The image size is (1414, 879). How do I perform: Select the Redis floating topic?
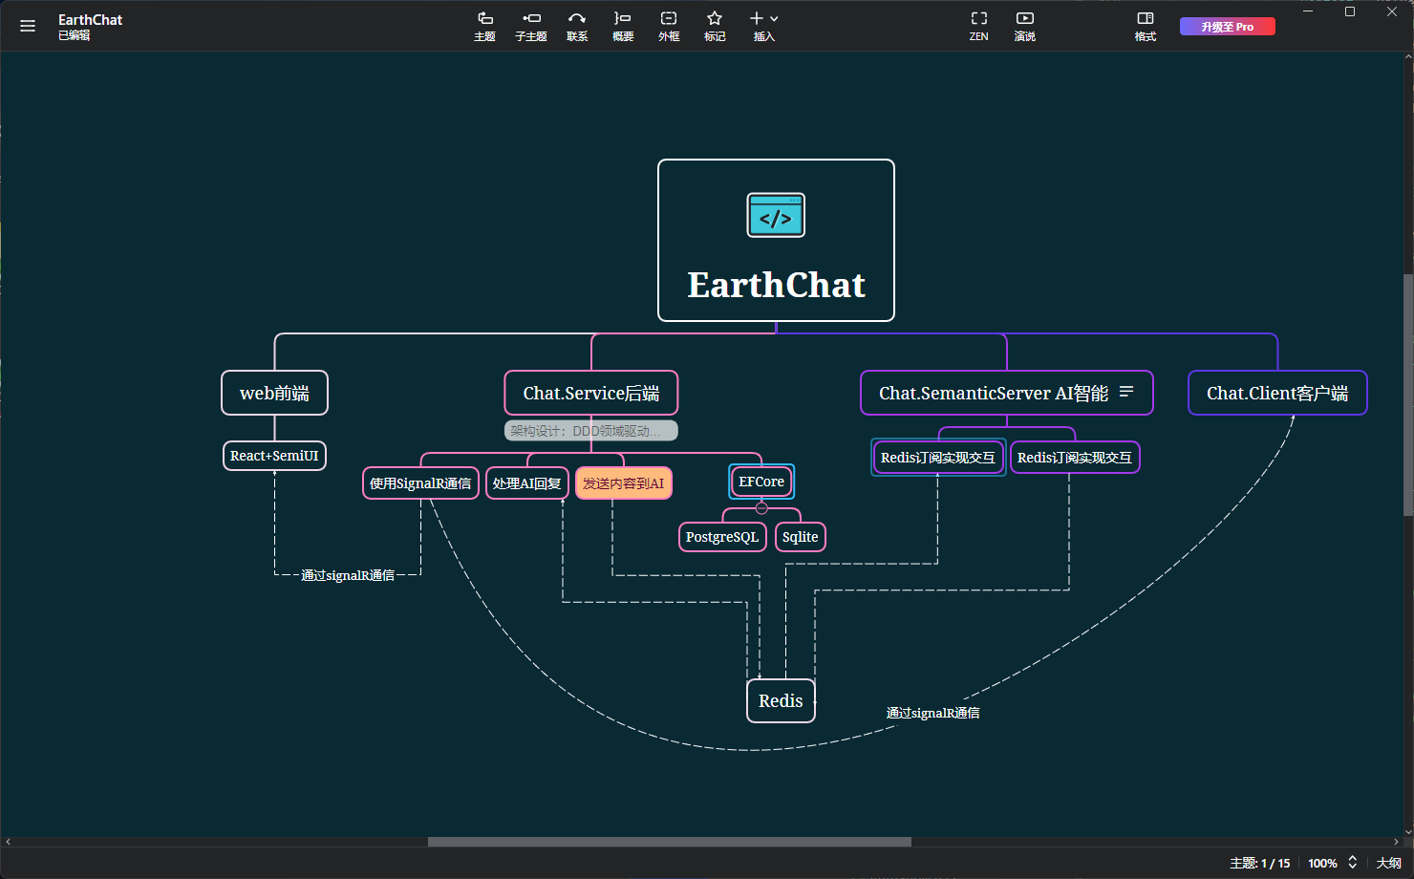781,701
